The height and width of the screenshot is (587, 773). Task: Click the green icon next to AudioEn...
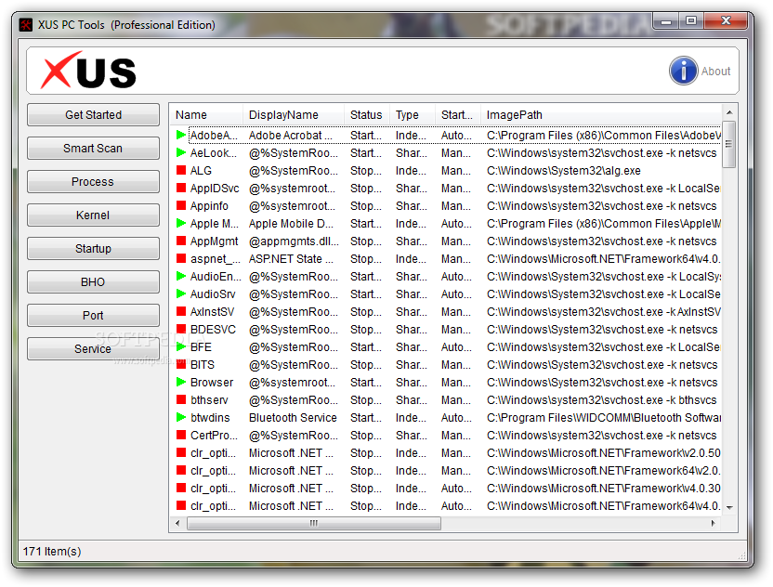pyautogui.click(x=181, y=277)
